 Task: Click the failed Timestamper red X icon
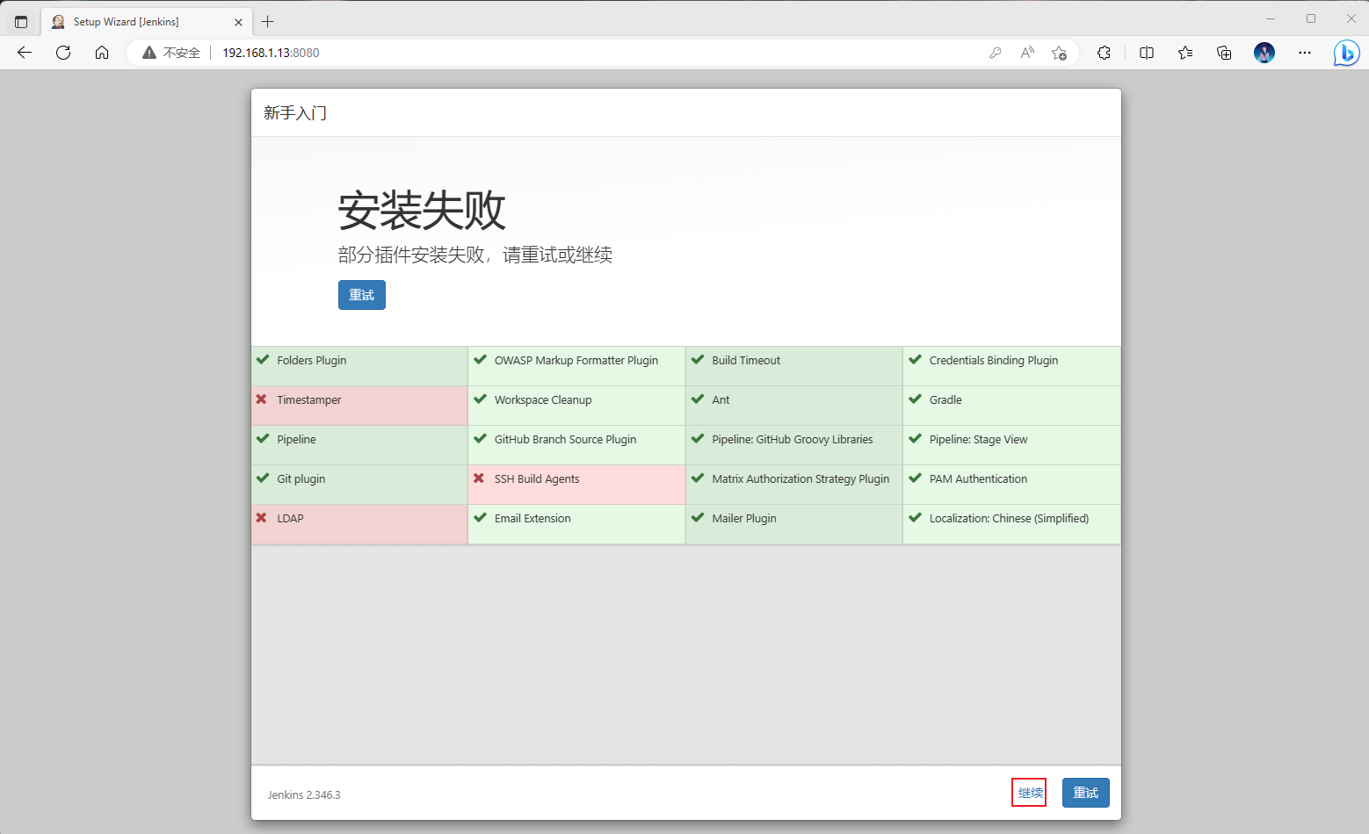click(x=261, y=399)
